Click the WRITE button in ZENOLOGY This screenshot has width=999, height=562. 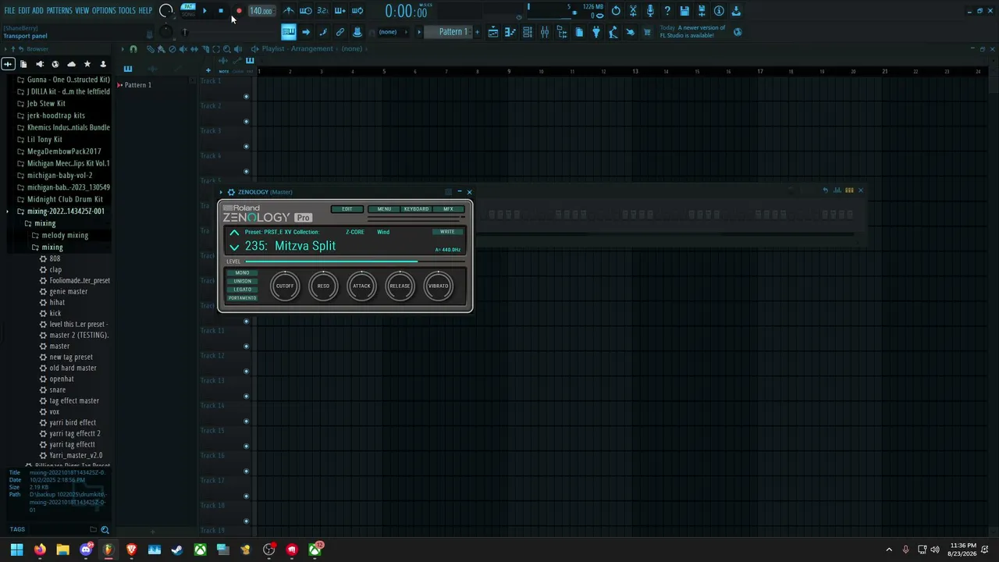pyautogui.click(x=447, y=232)
